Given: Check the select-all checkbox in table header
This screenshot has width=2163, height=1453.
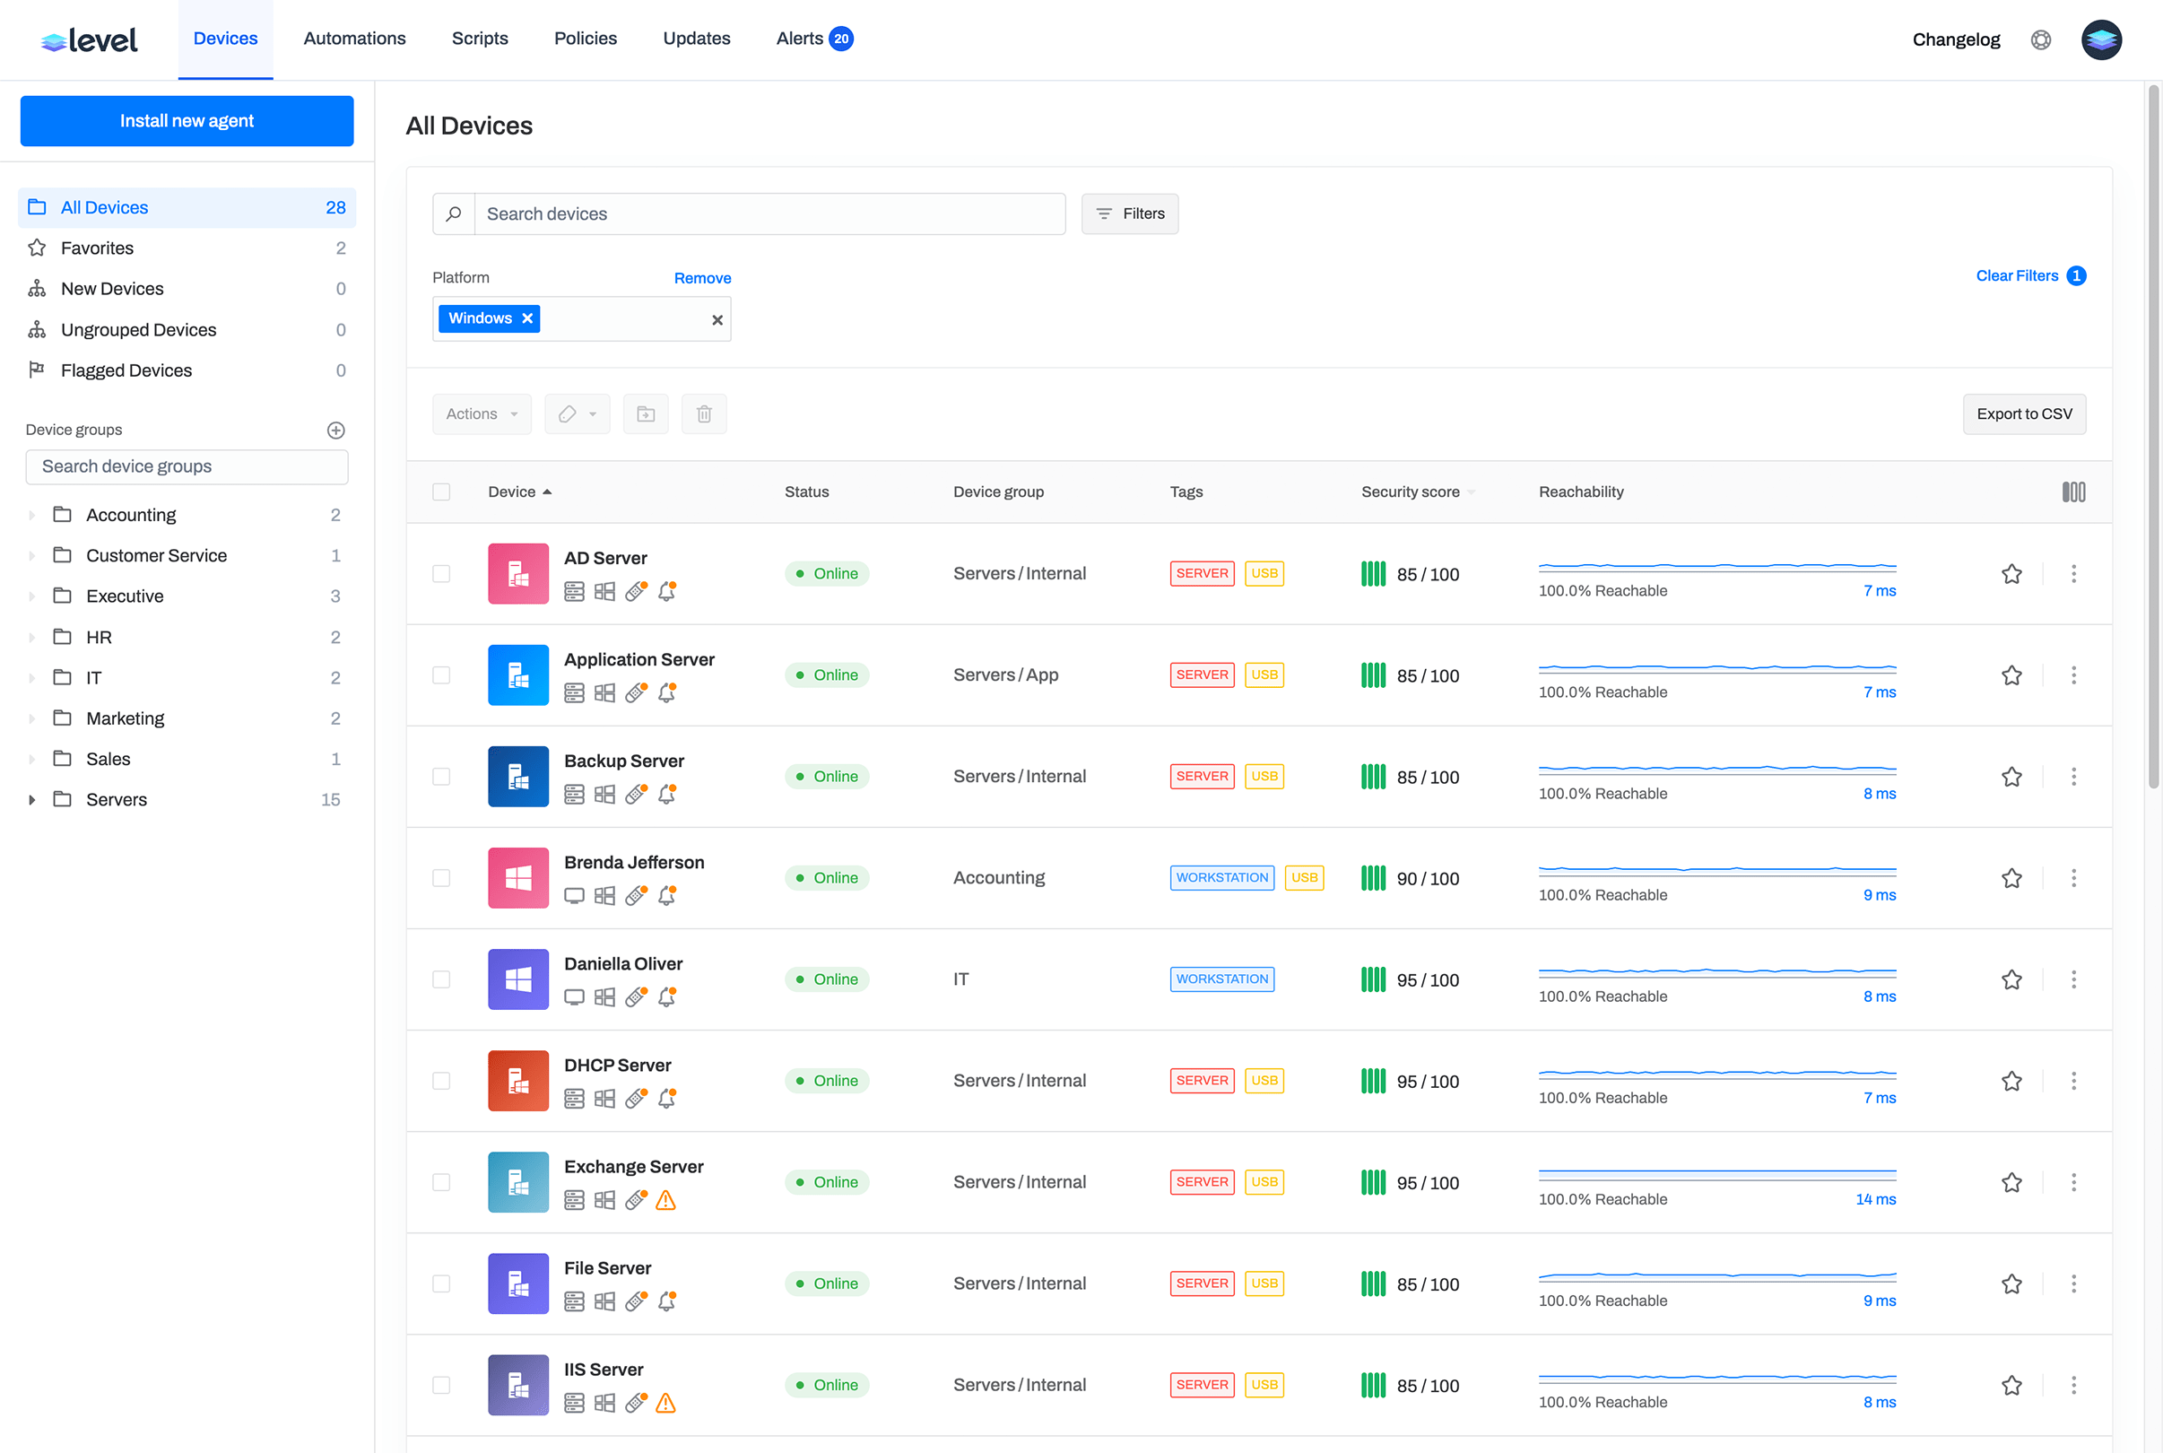Looking at the screenshot, I should (x=441, y=492).
